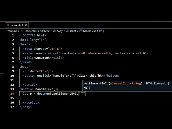Place cursor between quotes in getElementById call

click(x=82, y=94)
